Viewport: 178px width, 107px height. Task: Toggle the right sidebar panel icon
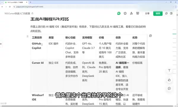171,13
